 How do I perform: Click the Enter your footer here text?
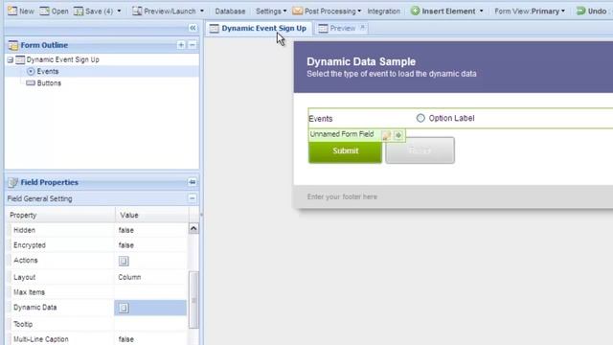pos(342,196)
